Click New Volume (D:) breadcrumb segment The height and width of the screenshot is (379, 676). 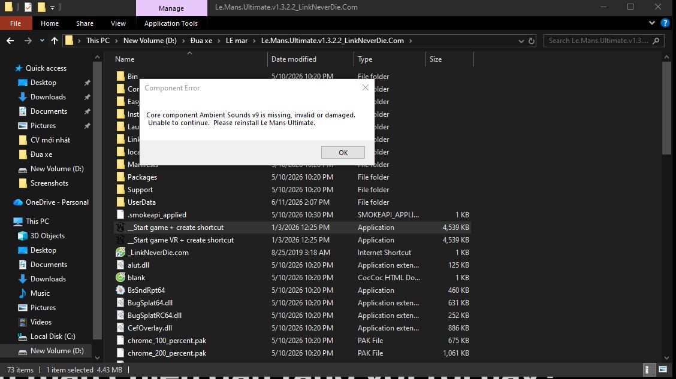pyautogui.click(x=150, y=41)
